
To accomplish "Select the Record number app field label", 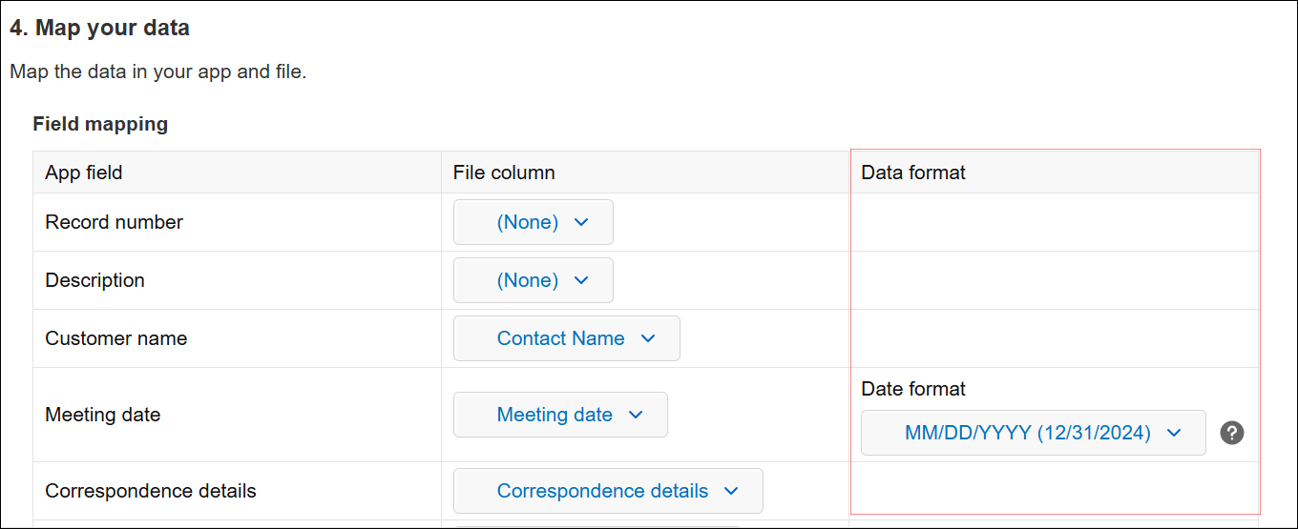I will pos(115,222).
